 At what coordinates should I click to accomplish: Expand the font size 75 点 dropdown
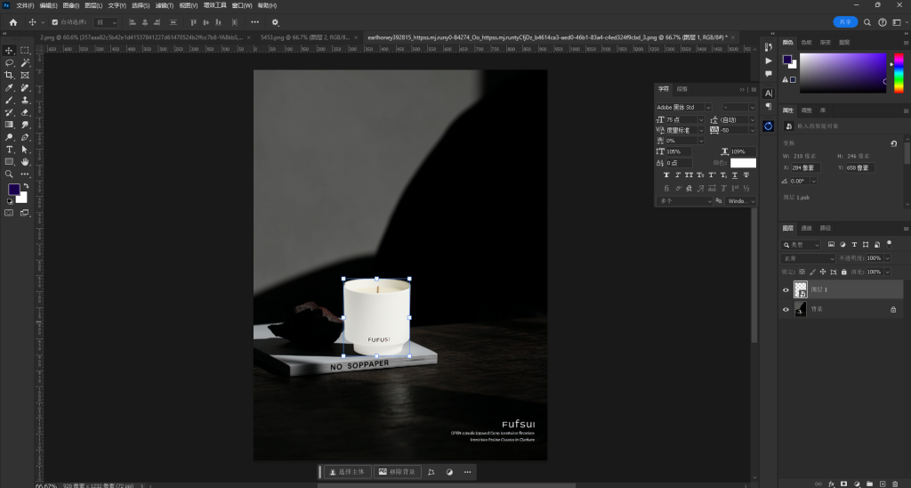point(701,118)
